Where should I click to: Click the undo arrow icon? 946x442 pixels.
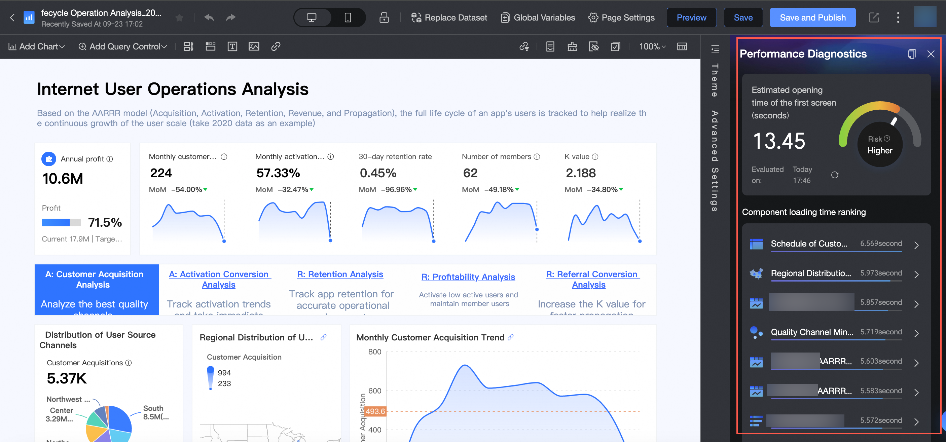(209, 17)
